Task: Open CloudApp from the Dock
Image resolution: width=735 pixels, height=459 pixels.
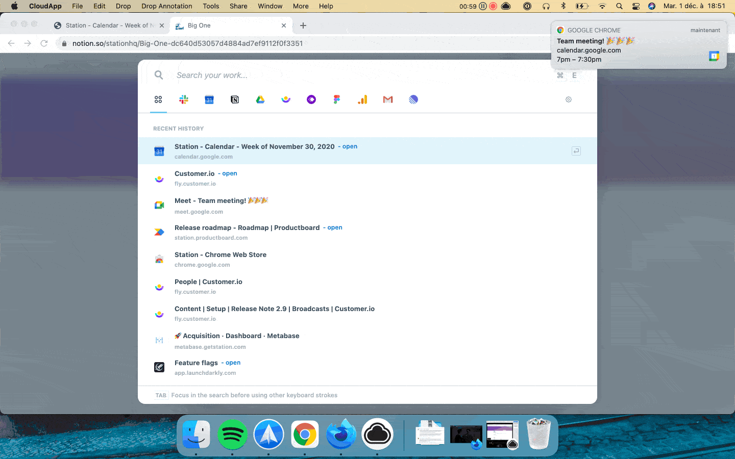Action: pyautogui.click(x=377, y=435)
